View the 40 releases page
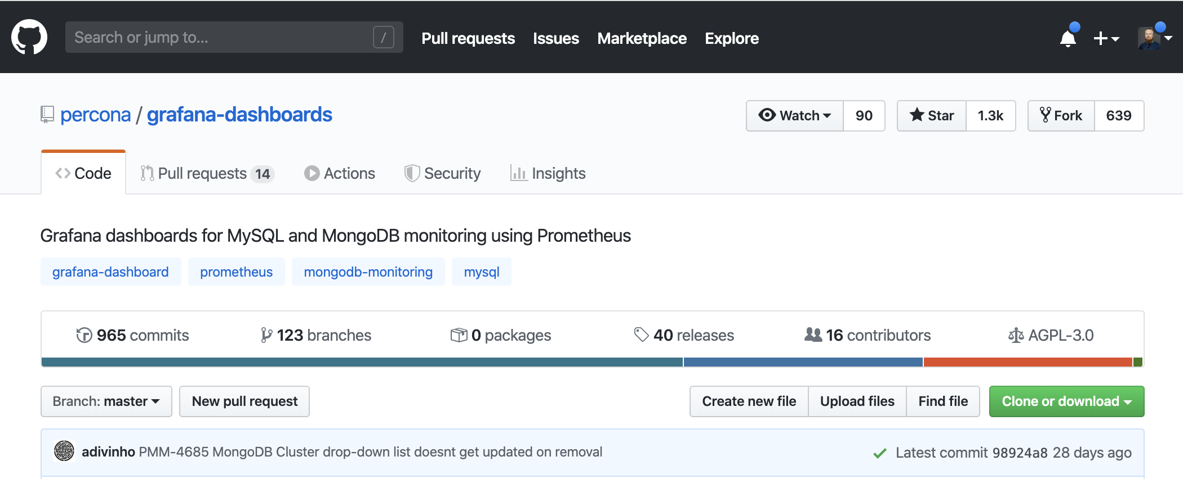Screen dimensions: 1183x479 (684, 335)
